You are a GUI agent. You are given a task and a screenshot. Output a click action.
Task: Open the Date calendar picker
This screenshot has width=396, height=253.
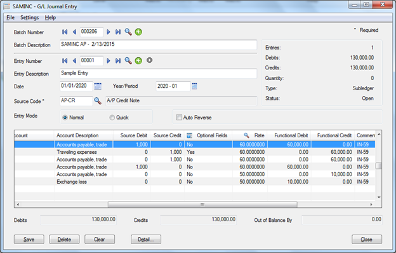[98, 86]
